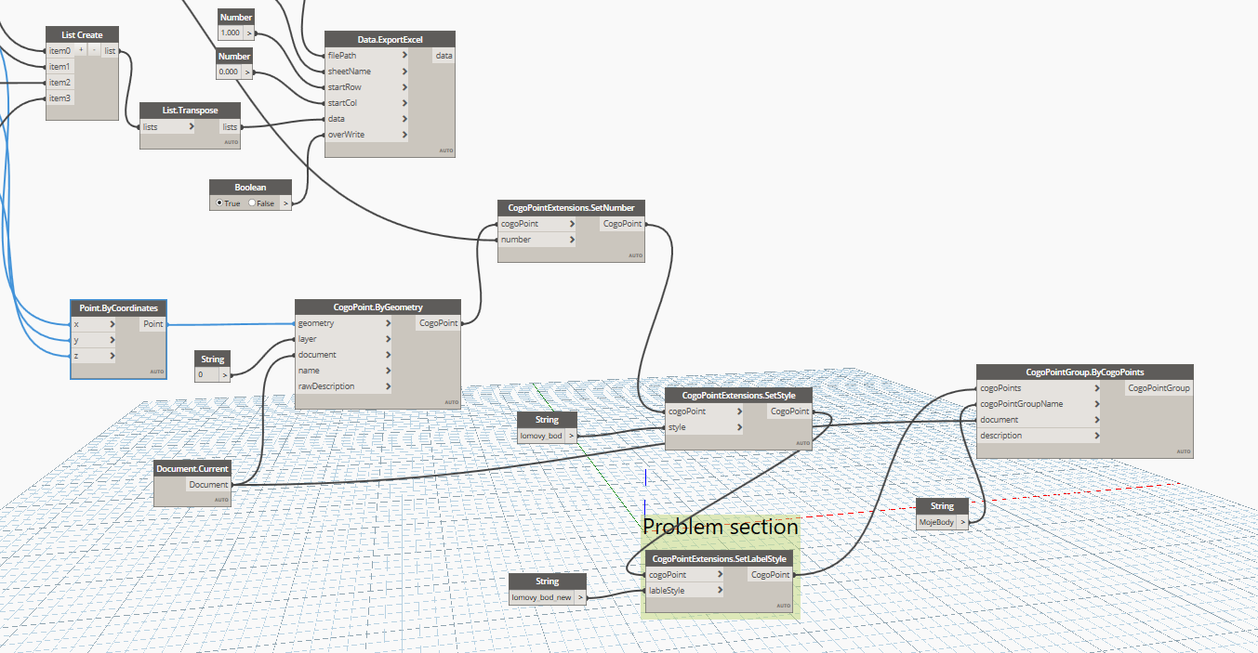Click cogoPoints input on CogoPointGroup.ByCogoPoints

click(1040, 388)
